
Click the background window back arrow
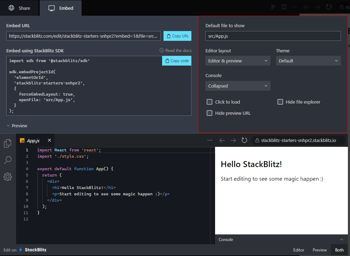[x=306, y=7]
